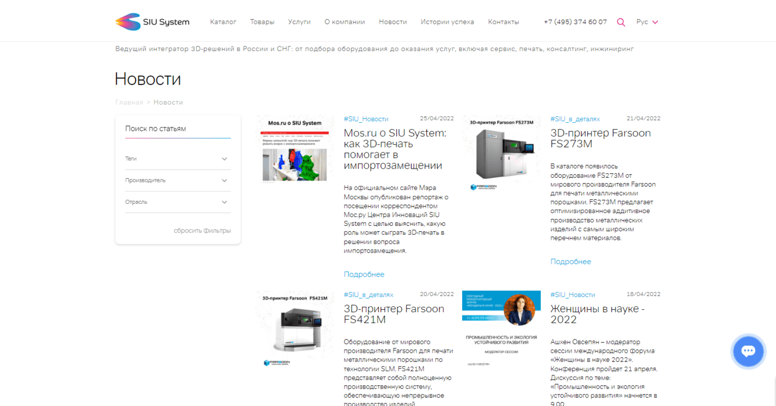Open the Контакты page
Image resolution: width=776 pixels, height=406 pixels.
[503, 22]
